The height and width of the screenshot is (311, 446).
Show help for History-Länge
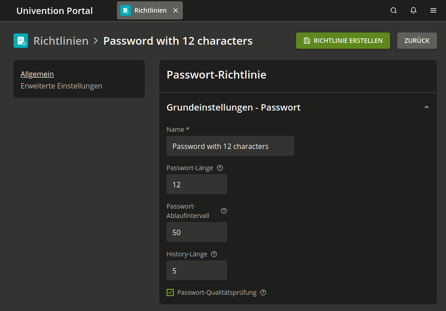coord(214,254)
